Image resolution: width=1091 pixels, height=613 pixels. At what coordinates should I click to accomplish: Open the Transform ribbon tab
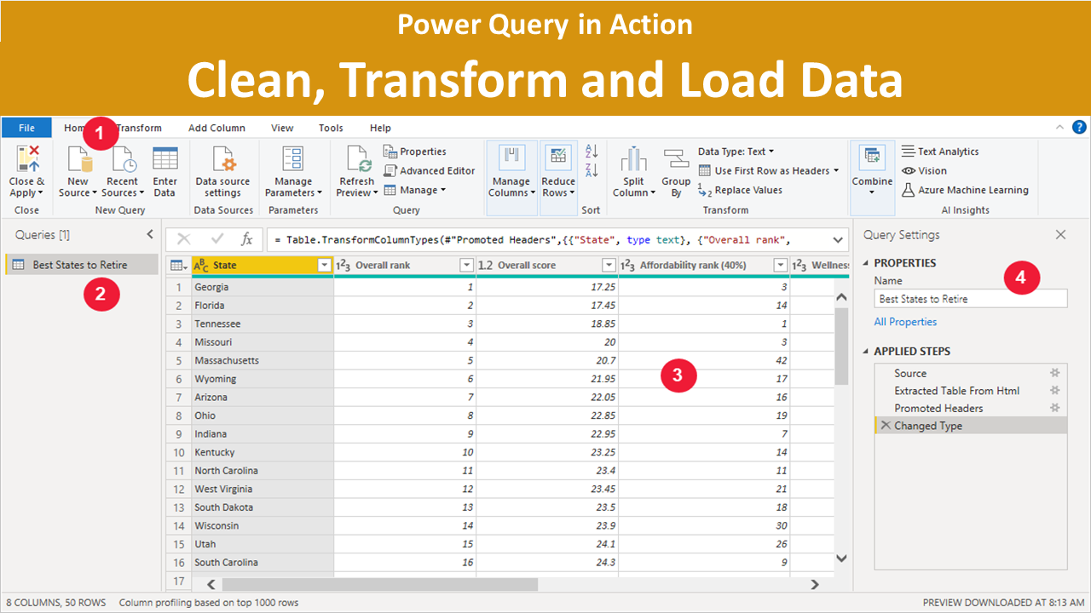(137, 128)
